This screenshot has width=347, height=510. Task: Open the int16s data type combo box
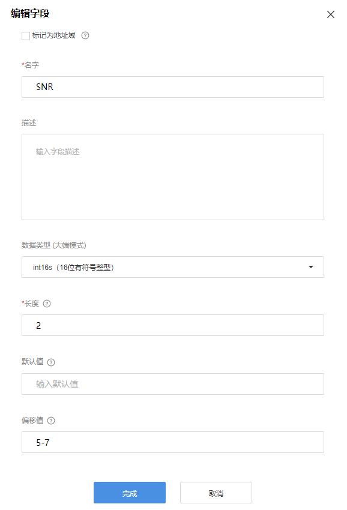173,267
